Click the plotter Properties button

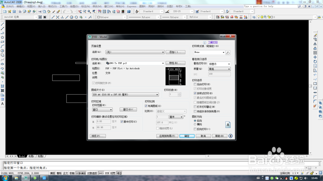(x=175, y=63)
